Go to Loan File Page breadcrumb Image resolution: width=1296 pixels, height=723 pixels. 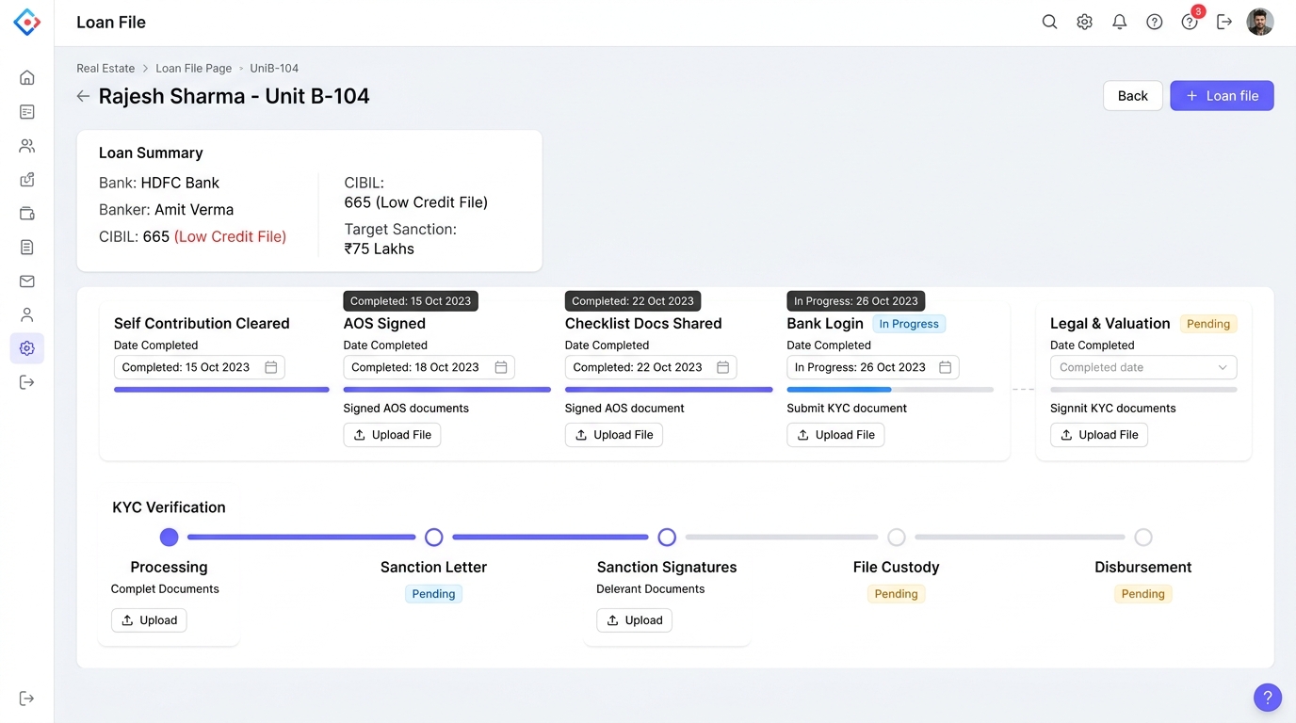click(194, 68)
